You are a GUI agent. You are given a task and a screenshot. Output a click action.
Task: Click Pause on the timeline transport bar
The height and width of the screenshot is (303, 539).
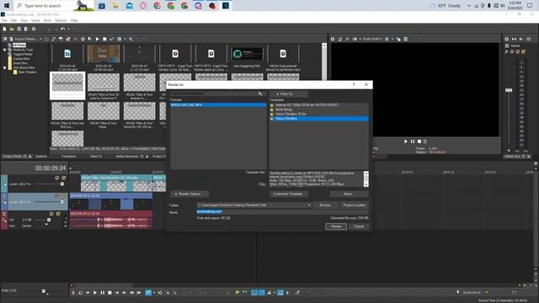tap(102, 293)
